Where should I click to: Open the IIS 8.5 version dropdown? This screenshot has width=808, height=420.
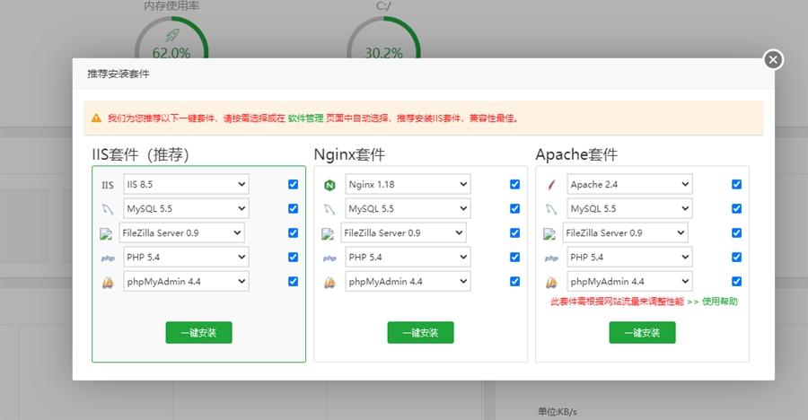[x=186, y=184]
